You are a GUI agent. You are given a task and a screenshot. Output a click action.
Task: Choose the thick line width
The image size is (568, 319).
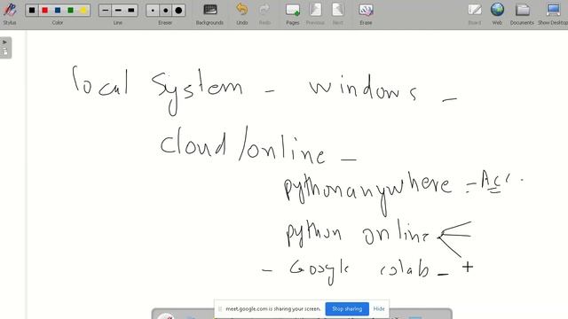[130, 10]
